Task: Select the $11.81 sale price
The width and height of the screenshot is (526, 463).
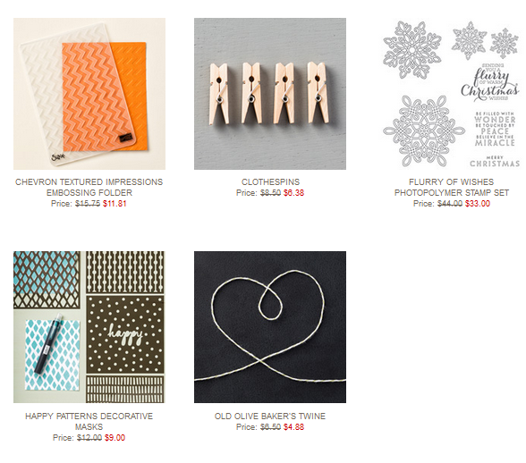Action: pos(115,204)
